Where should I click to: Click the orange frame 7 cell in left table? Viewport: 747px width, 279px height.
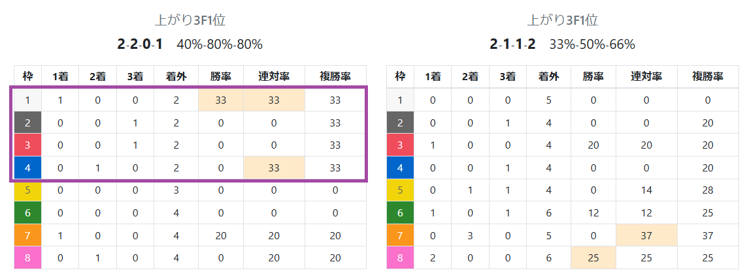(x=27, y=235)
